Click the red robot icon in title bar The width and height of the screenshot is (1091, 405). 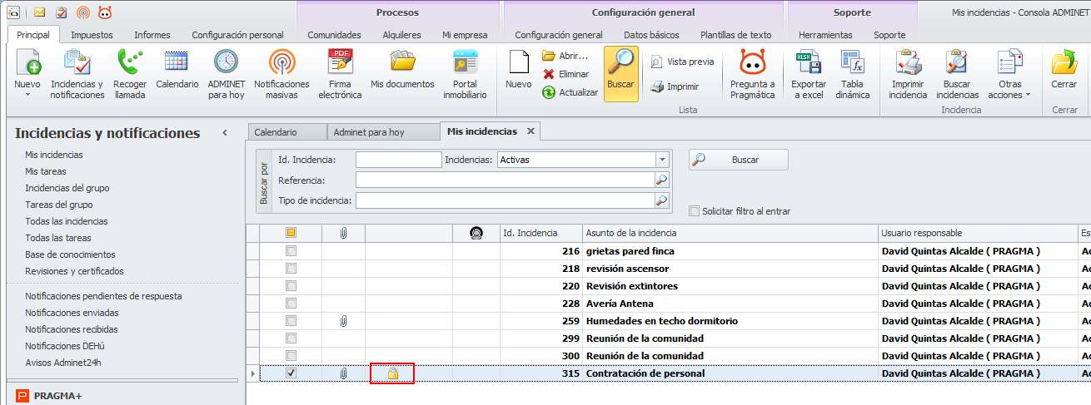pyautogui.click(x=105, y=12)
